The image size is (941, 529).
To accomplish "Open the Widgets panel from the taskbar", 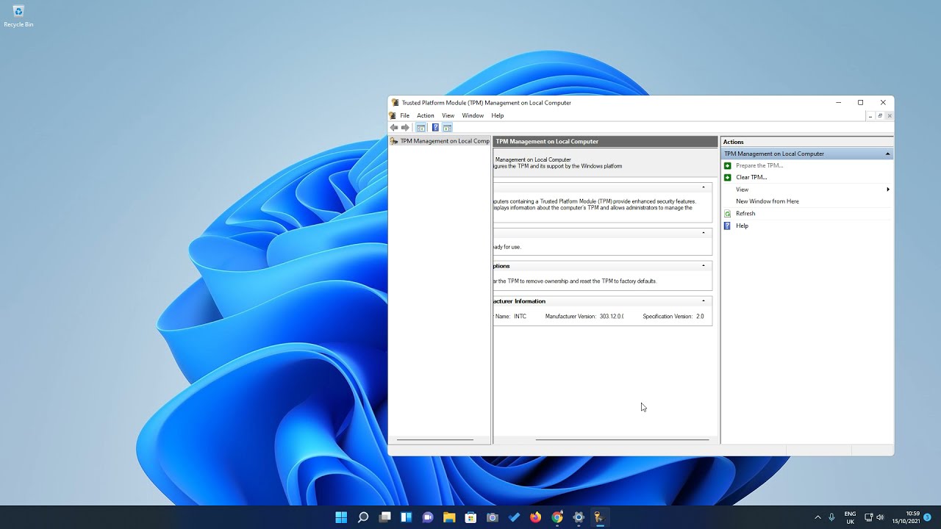I will point(406,517).
